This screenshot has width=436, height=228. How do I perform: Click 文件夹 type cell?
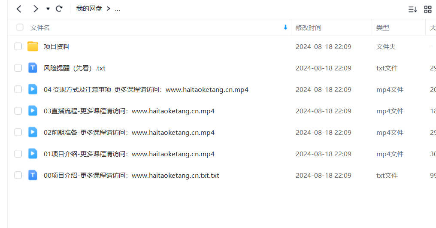pyautogui.click(x=386, y=46)
